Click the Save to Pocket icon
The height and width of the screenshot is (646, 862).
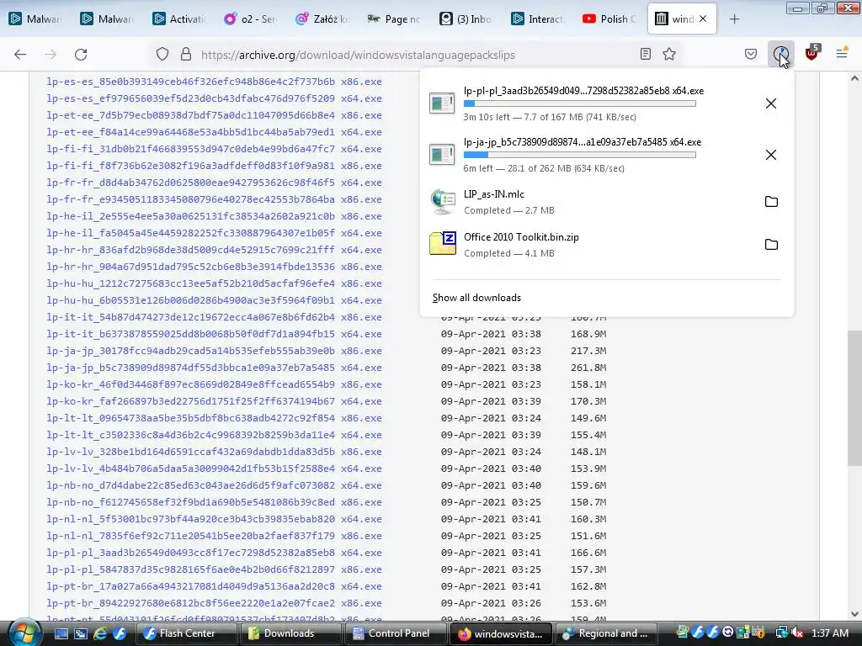pos(750,54)
